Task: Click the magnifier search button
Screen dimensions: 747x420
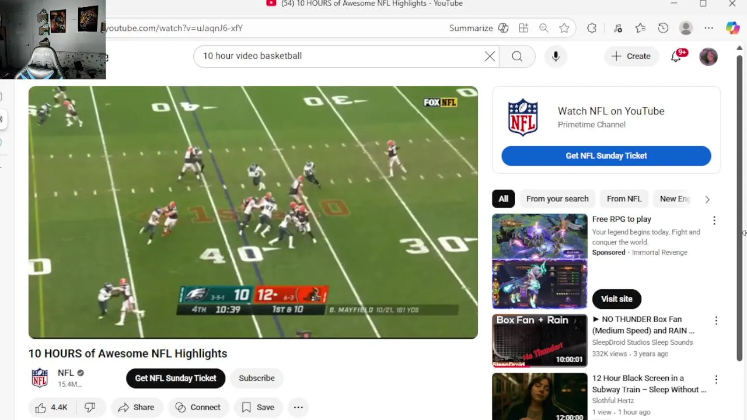Action: point(517,56)
